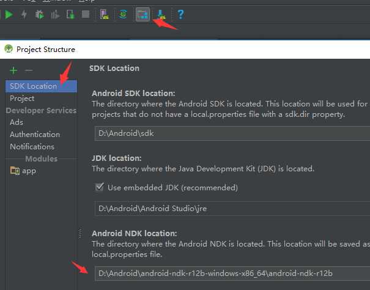Viewport: 370px width, 290px height.
Task: Click the JDK location path field
Action: [x=232, y=209]
